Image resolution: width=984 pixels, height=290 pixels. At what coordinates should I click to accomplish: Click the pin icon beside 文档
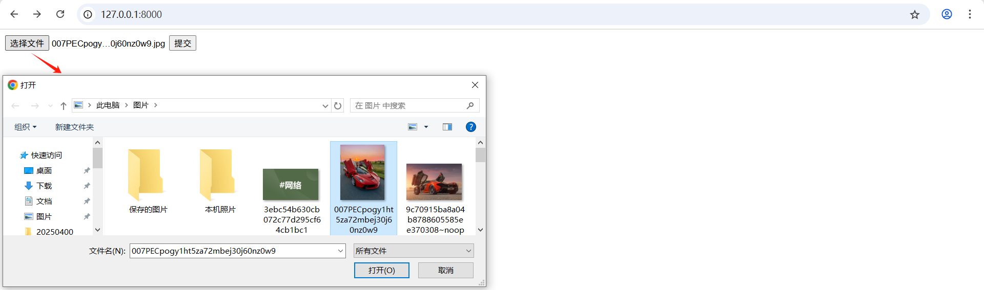[87, 201]
